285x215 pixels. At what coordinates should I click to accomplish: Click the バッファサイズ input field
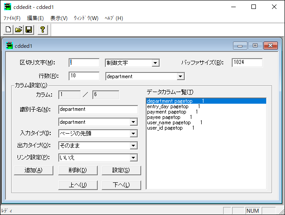tap(247, 63)
